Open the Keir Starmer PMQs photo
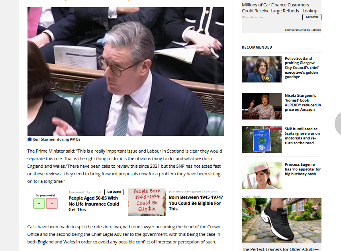This screenshot has width=341, height=251. [x=125, y=71]
